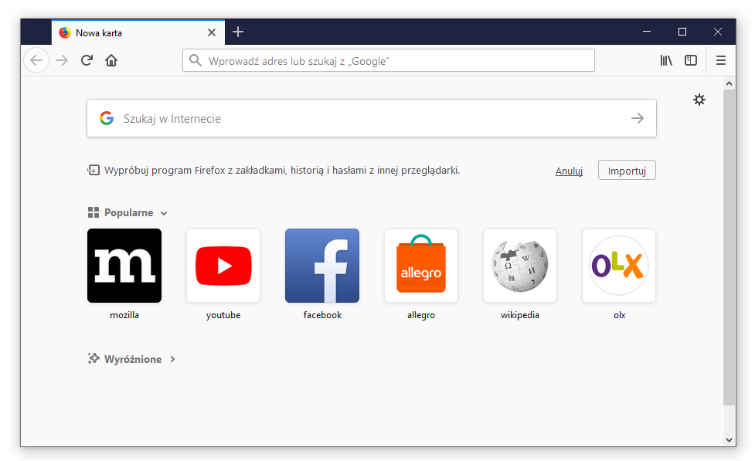The height and width of the screenshot is (461, 755).
Task: Click the vertical scrollbar thumb
Action: (729, 247)
